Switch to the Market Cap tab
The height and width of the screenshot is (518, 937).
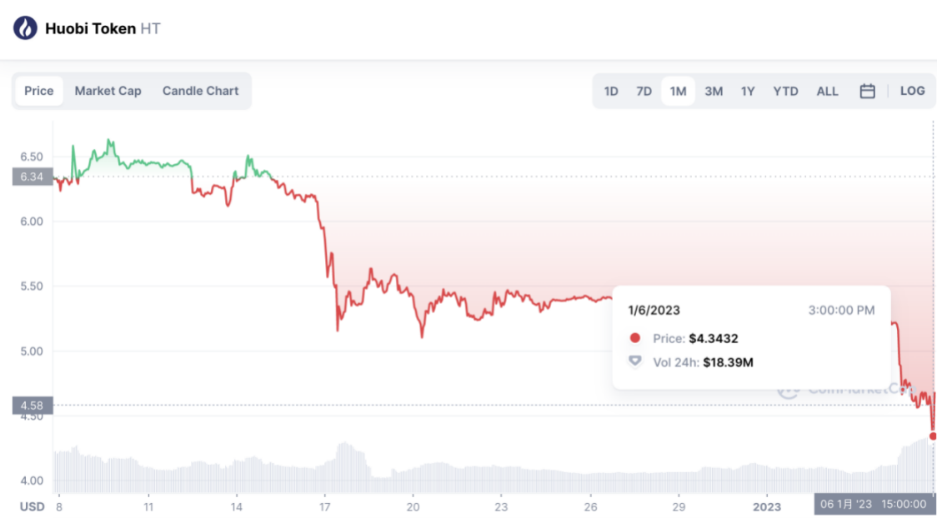click(108, 91)
